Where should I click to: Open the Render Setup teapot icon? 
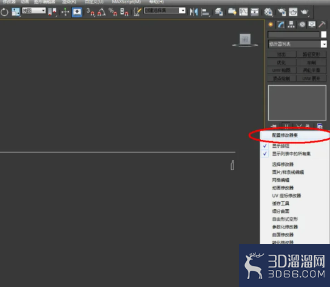(282, 12)
